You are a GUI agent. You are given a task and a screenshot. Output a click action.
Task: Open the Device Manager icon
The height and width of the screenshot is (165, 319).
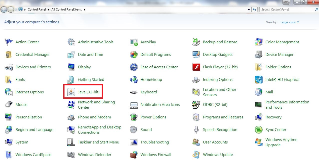click(259, 55)
